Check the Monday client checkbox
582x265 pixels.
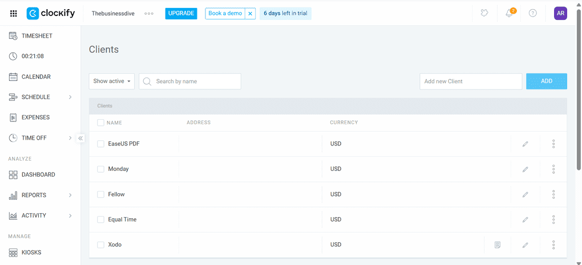point(100,169)
